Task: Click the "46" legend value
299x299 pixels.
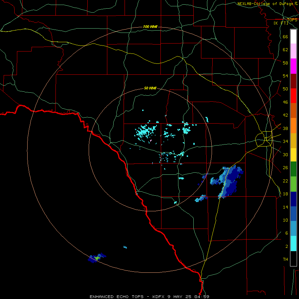Action: pos(285,102)
